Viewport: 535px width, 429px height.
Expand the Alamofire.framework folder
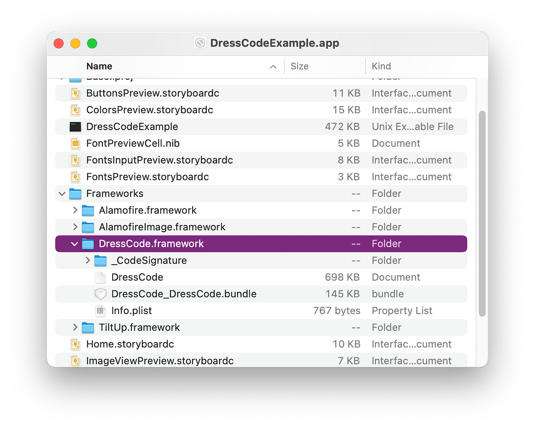tap(75, 210)
